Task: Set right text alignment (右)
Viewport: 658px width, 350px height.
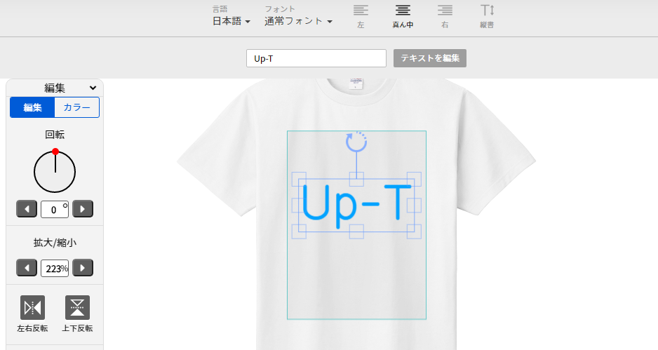Action: [x=445, y=16]
